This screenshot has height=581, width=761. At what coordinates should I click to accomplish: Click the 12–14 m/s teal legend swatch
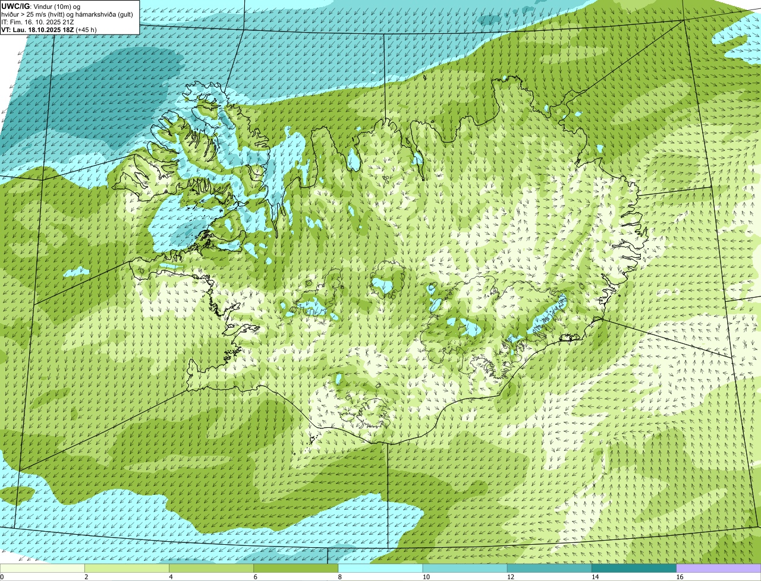pos(549,568)
